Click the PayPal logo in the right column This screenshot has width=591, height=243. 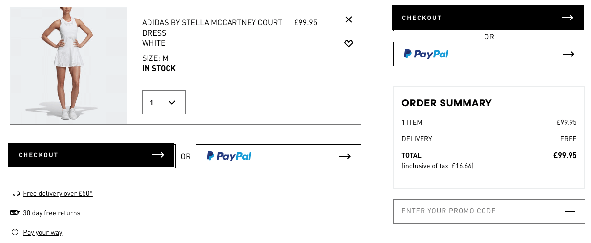[426, 54]
